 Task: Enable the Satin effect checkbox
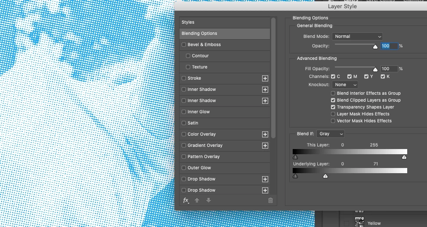(184, 123)
